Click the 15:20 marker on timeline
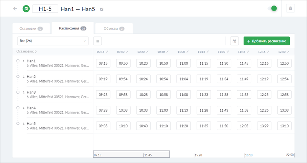Viewport: 307px width, 163px height. [x=199, y=155]
